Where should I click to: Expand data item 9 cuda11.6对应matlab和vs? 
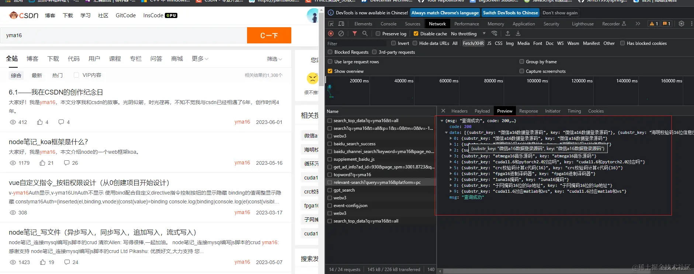[451, 191]
